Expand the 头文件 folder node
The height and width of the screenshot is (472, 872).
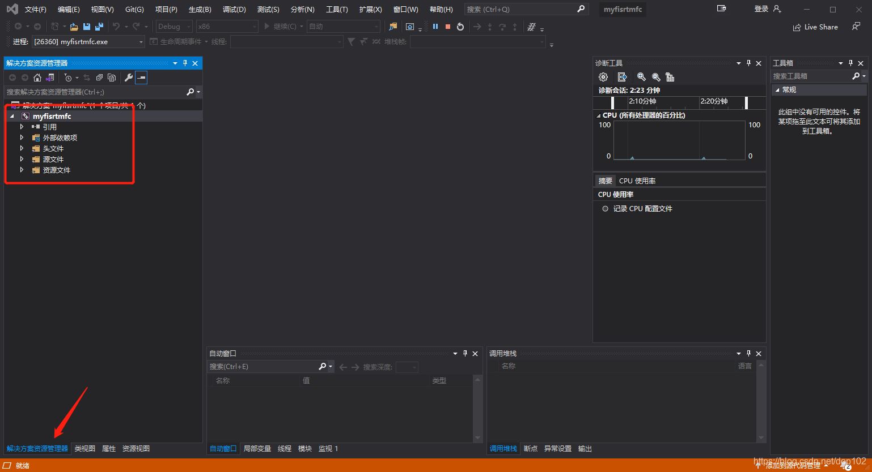click(22, 148)
